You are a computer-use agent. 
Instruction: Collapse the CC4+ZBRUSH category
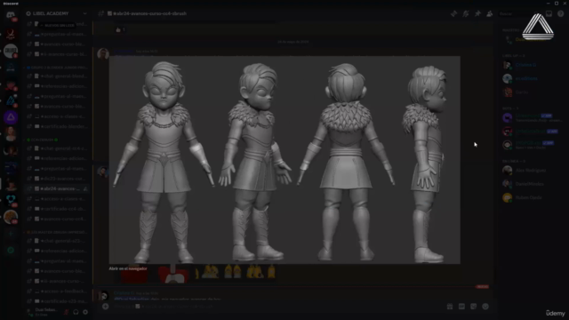pyautogui.click(x=42, y=140)
